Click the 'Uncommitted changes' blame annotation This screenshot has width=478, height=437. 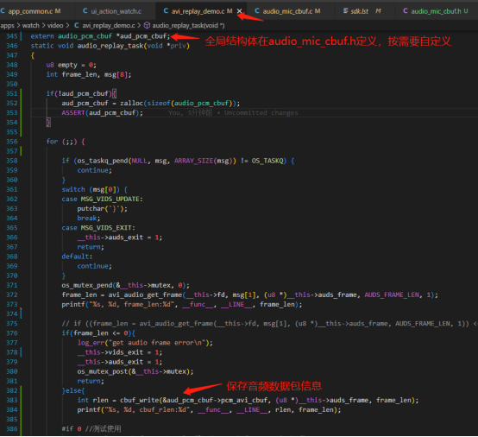[x=261, y=113]
